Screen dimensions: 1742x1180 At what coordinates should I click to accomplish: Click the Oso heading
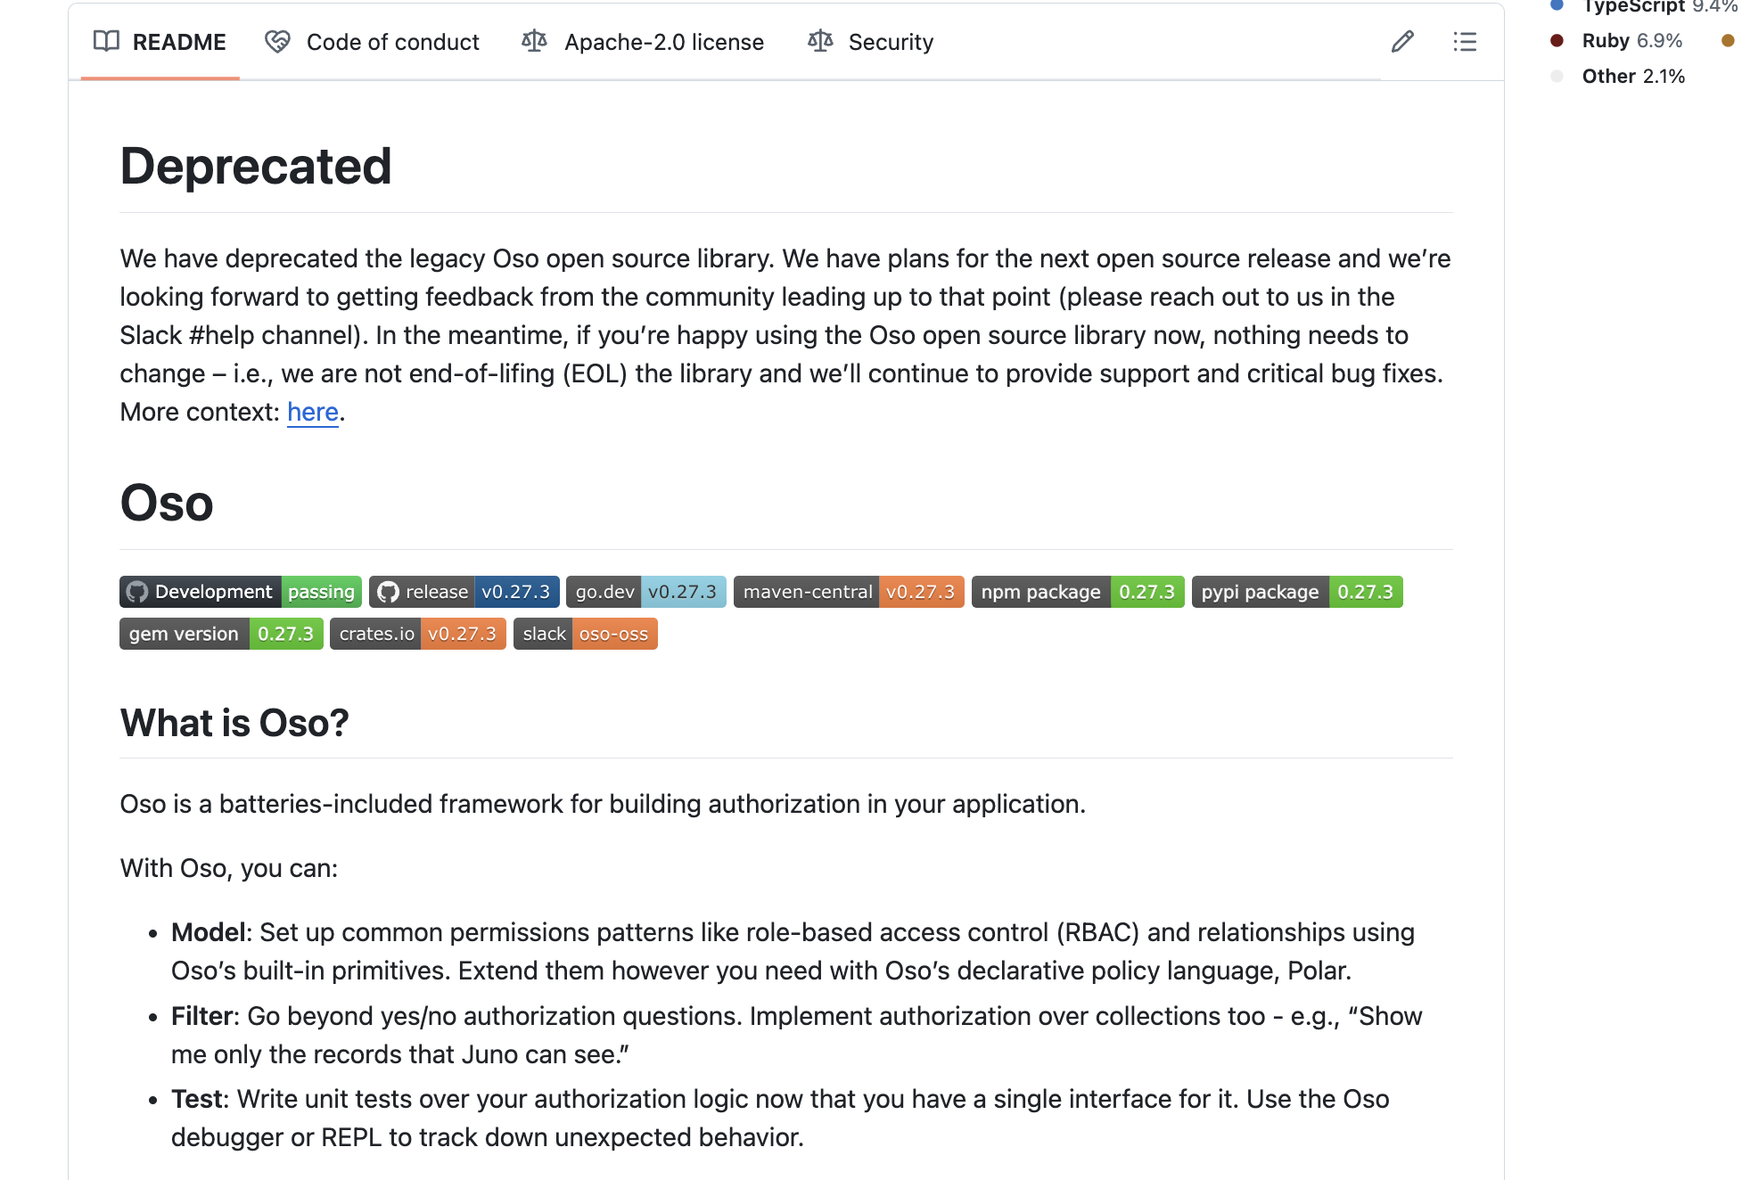click(x=167, y=503)
